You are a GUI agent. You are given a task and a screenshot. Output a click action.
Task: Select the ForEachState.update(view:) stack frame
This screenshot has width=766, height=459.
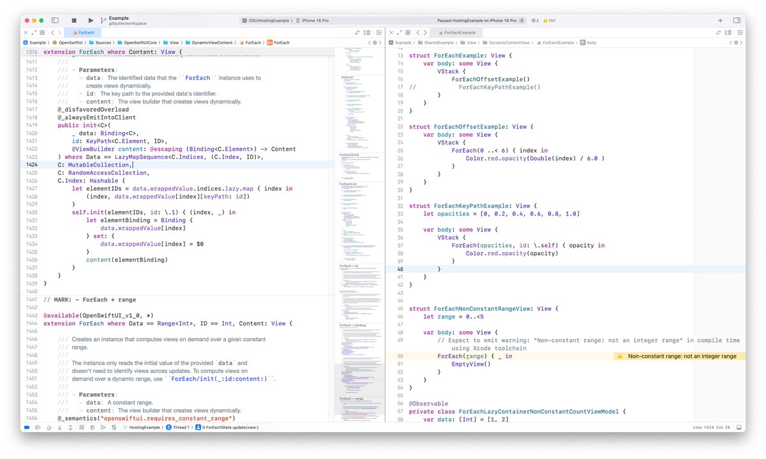coord(227,427)
